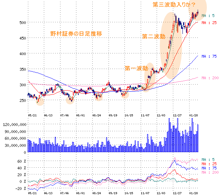Click the 08/01 date under the price chart
The image size is (221, 196).
[81, 115]
